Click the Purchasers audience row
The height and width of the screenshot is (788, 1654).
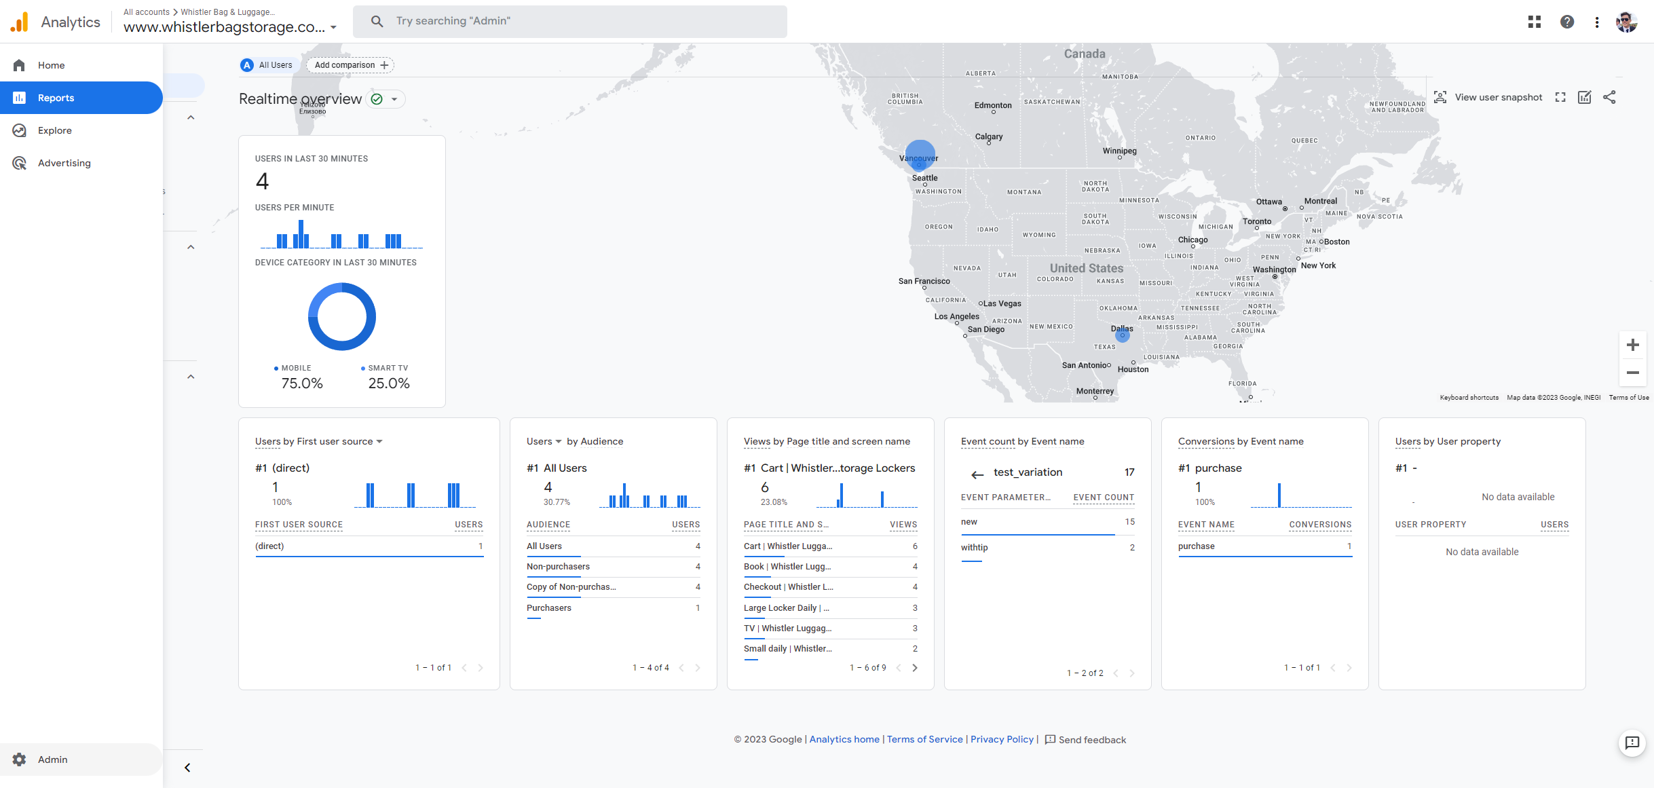pos(614,608)
